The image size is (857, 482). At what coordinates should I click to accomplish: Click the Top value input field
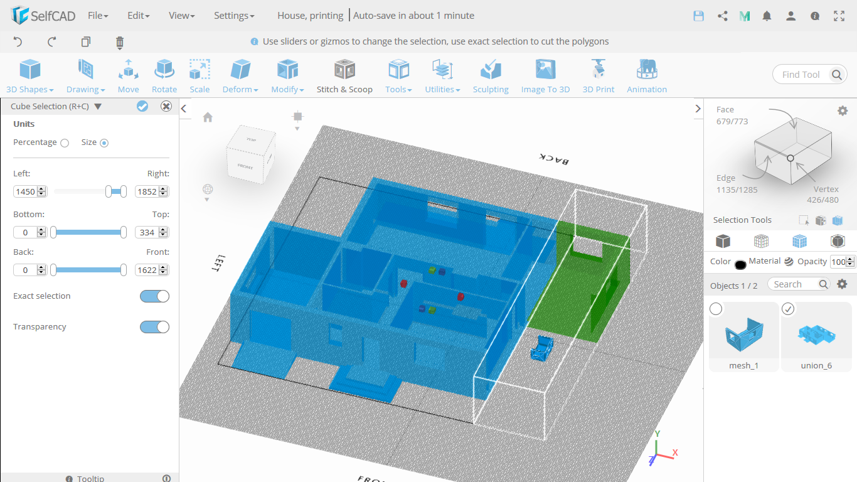152,232
